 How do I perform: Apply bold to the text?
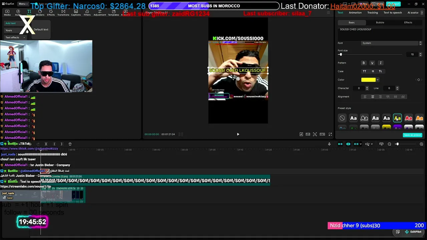(x=364, y=63)
